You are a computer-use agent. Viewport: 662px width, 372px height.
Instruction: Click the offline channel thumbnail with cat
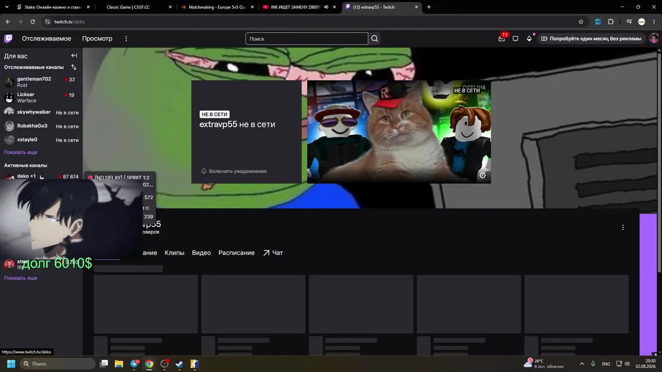tap(399, 132)
